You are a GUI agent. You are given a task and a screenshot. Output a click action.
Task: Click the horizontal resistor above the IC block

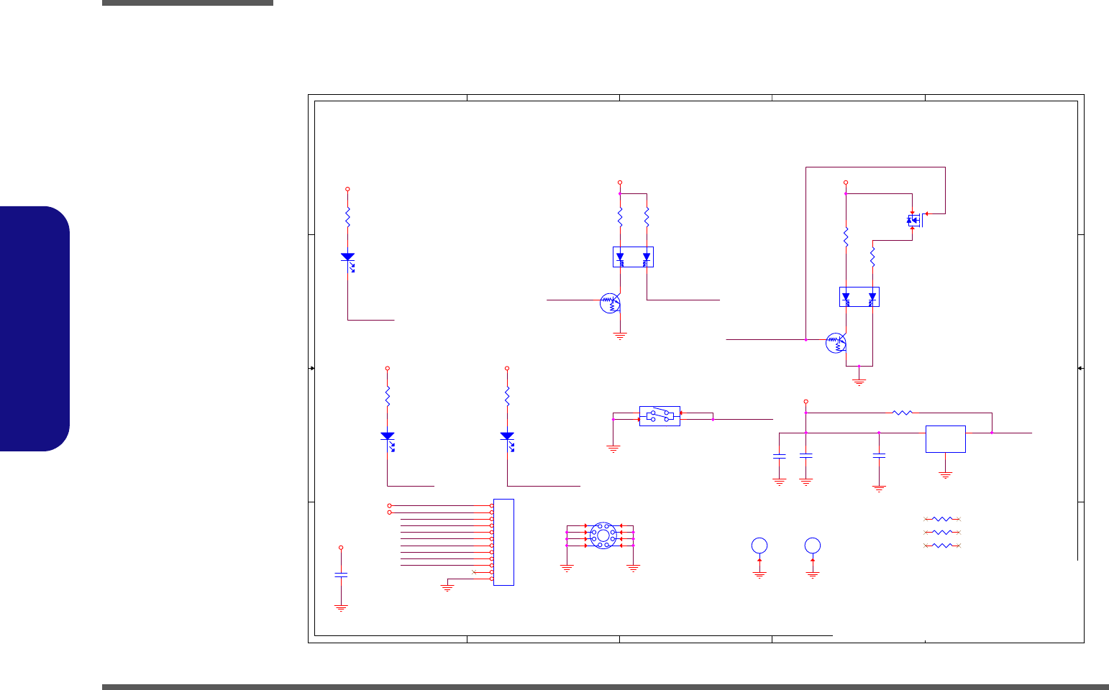(902, 413)
